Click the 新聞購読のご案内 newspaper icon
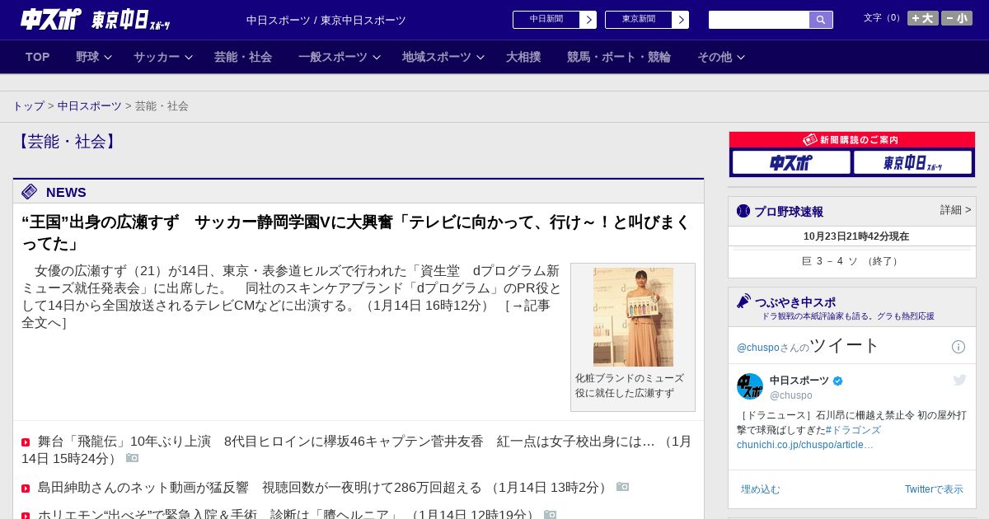 coord(809,140)
